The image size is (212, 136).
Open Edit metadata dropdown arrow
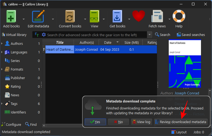[53, 19]
